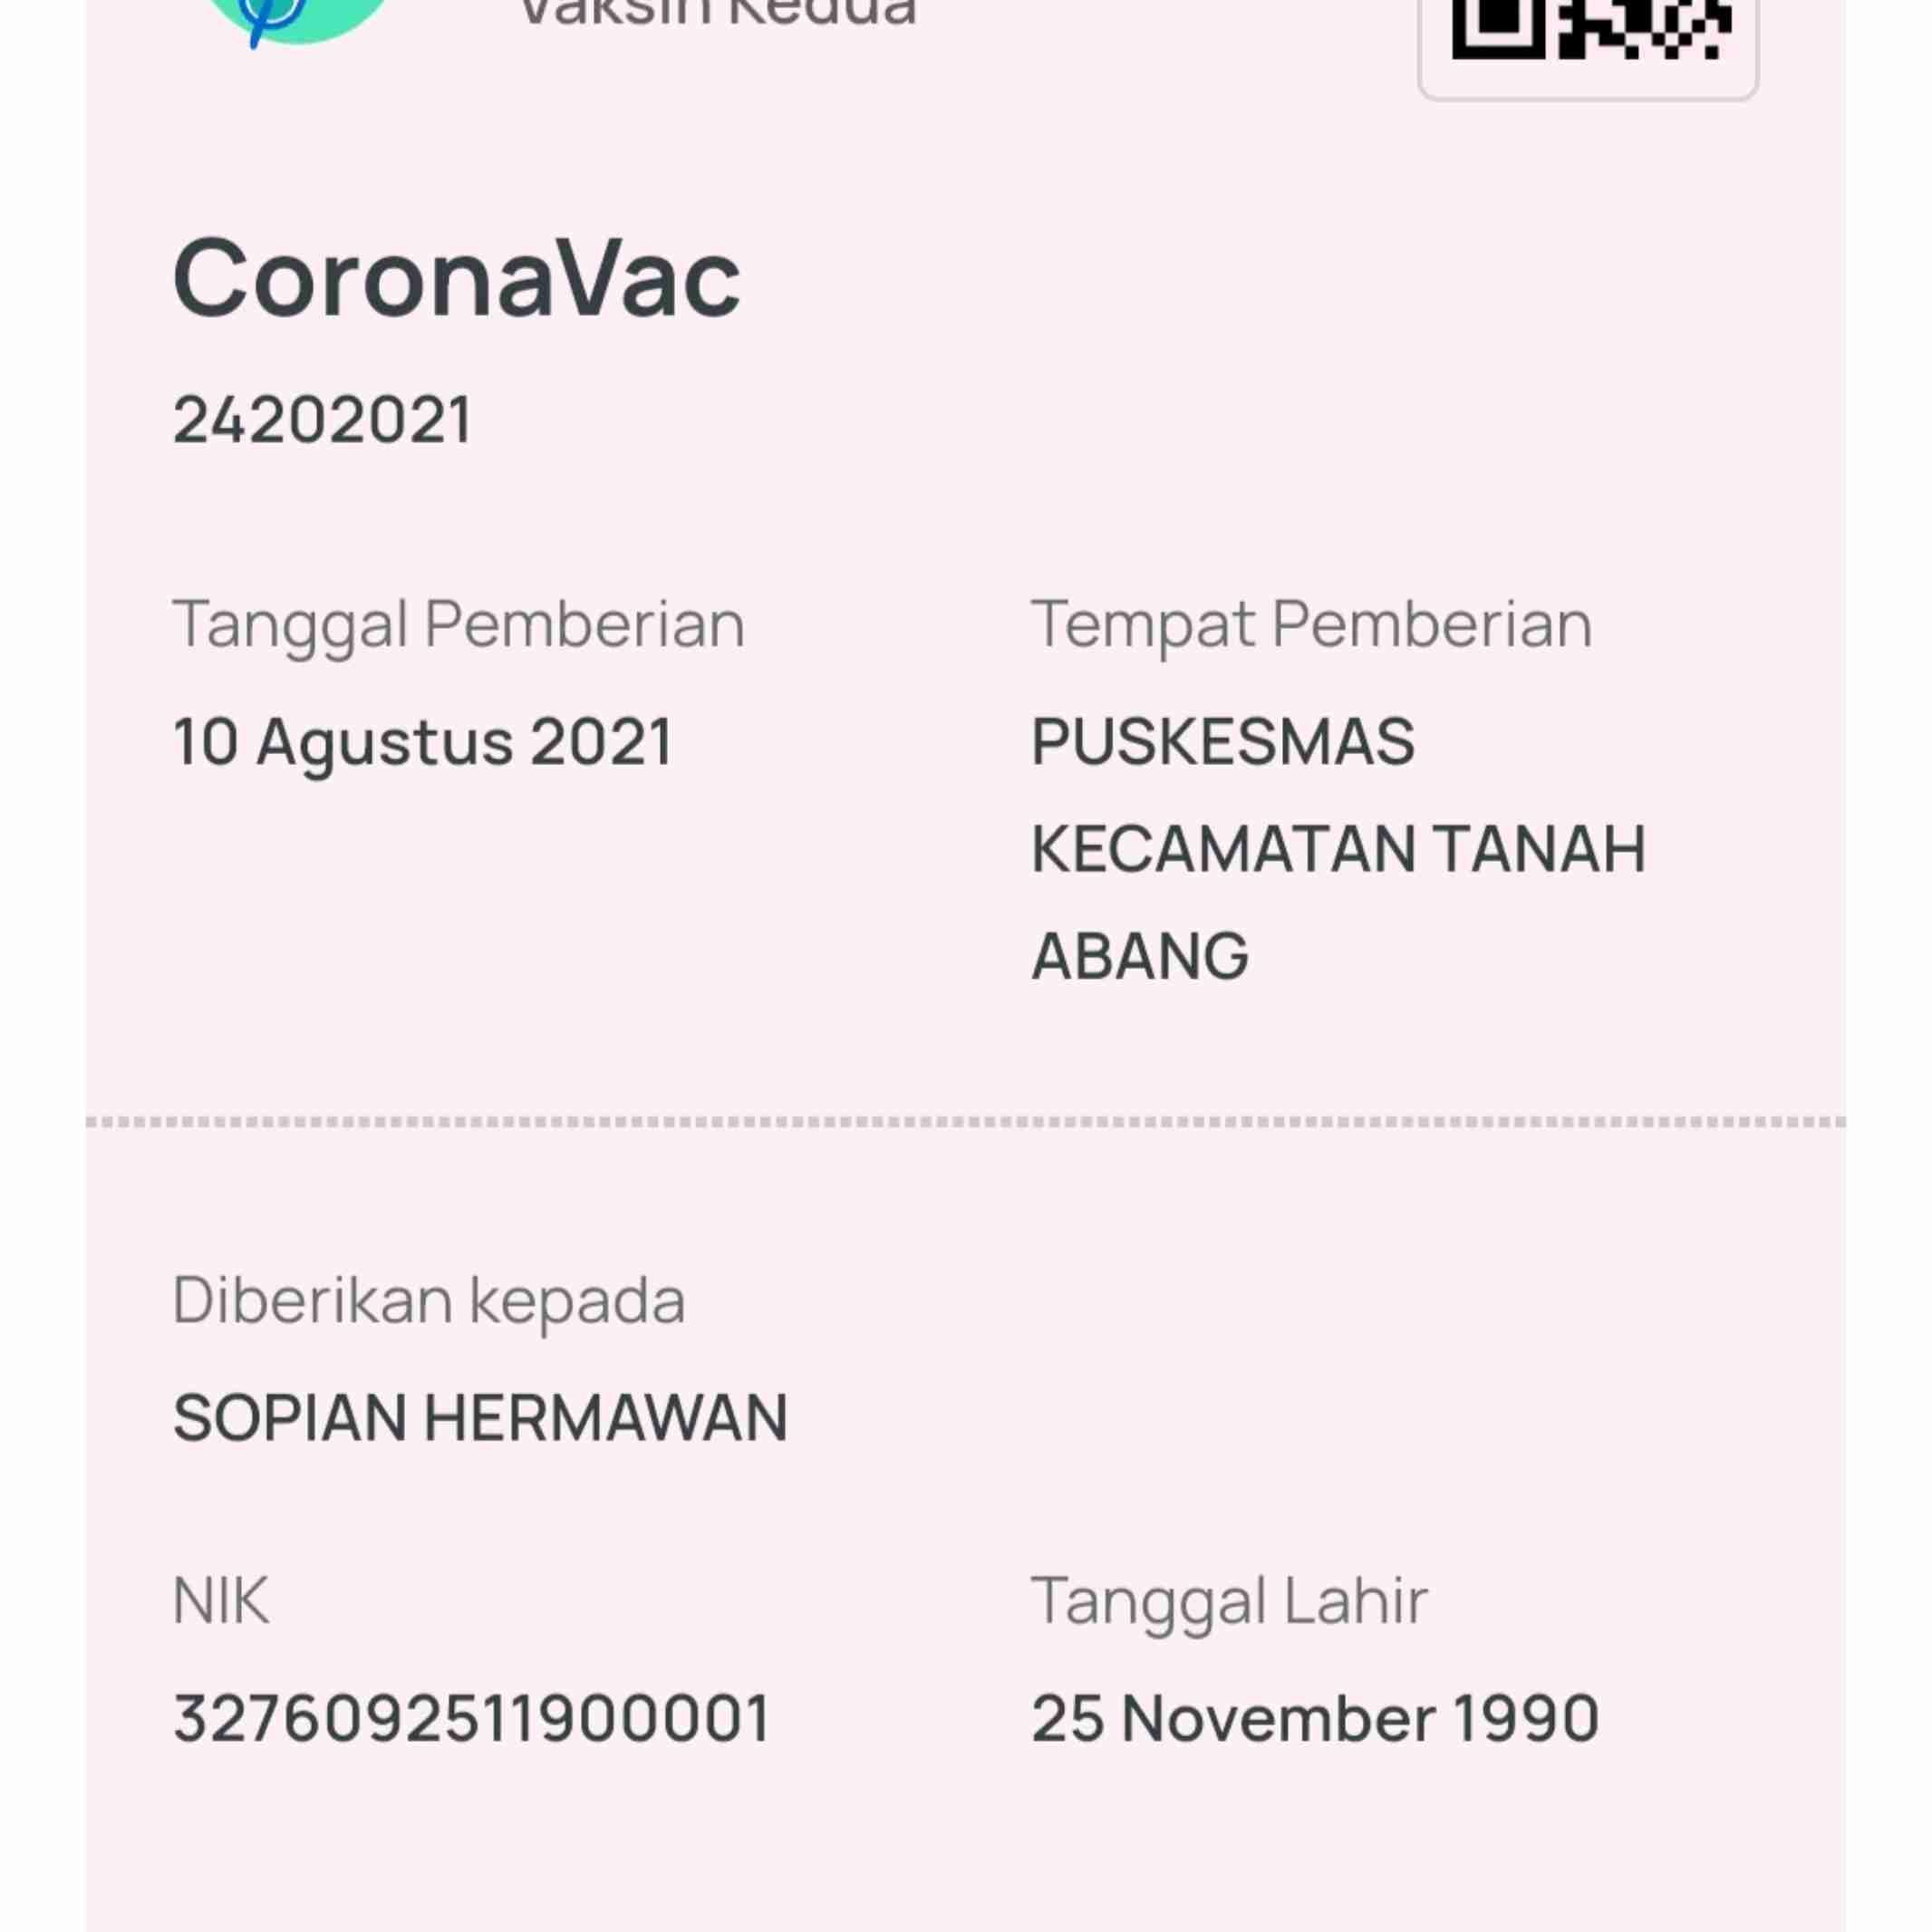Tap KECAMATAN TANAH line of location

point(1338,849)
